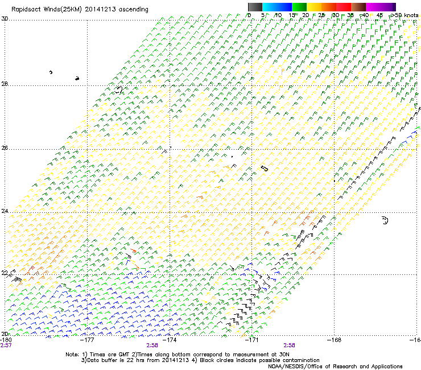Screen dimensions: 421x370
Task: Click the island outline east of -171 near 25N
Action: (x=265, y=168)
